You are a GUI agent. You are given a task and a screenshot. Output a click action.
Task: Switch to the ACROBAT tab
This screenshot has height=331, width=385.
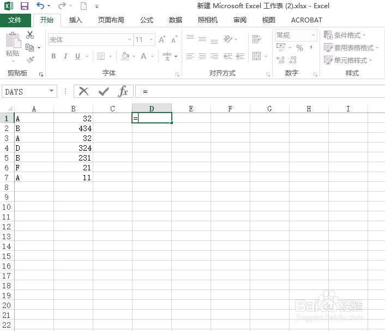[x=306, y=20]
